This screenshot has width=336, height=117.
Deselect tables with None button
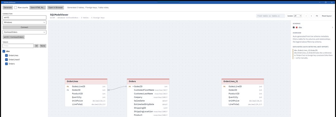43,46
